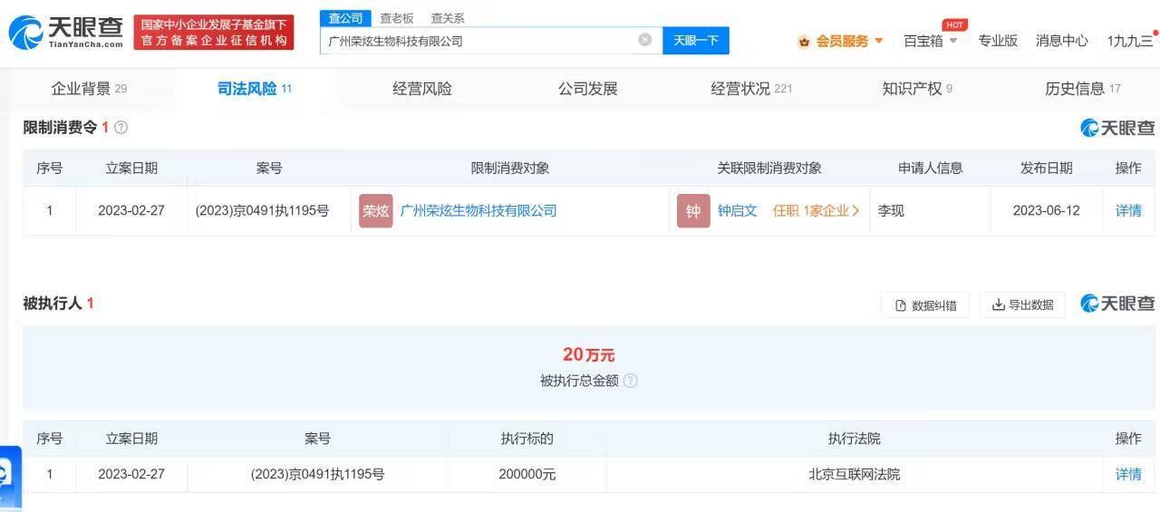Image resolution: width=1160 pixels, height=512 pixels.
Task: Switch to the 查关系 search tab
Action: pyautogui.click(x=448, y=18)
